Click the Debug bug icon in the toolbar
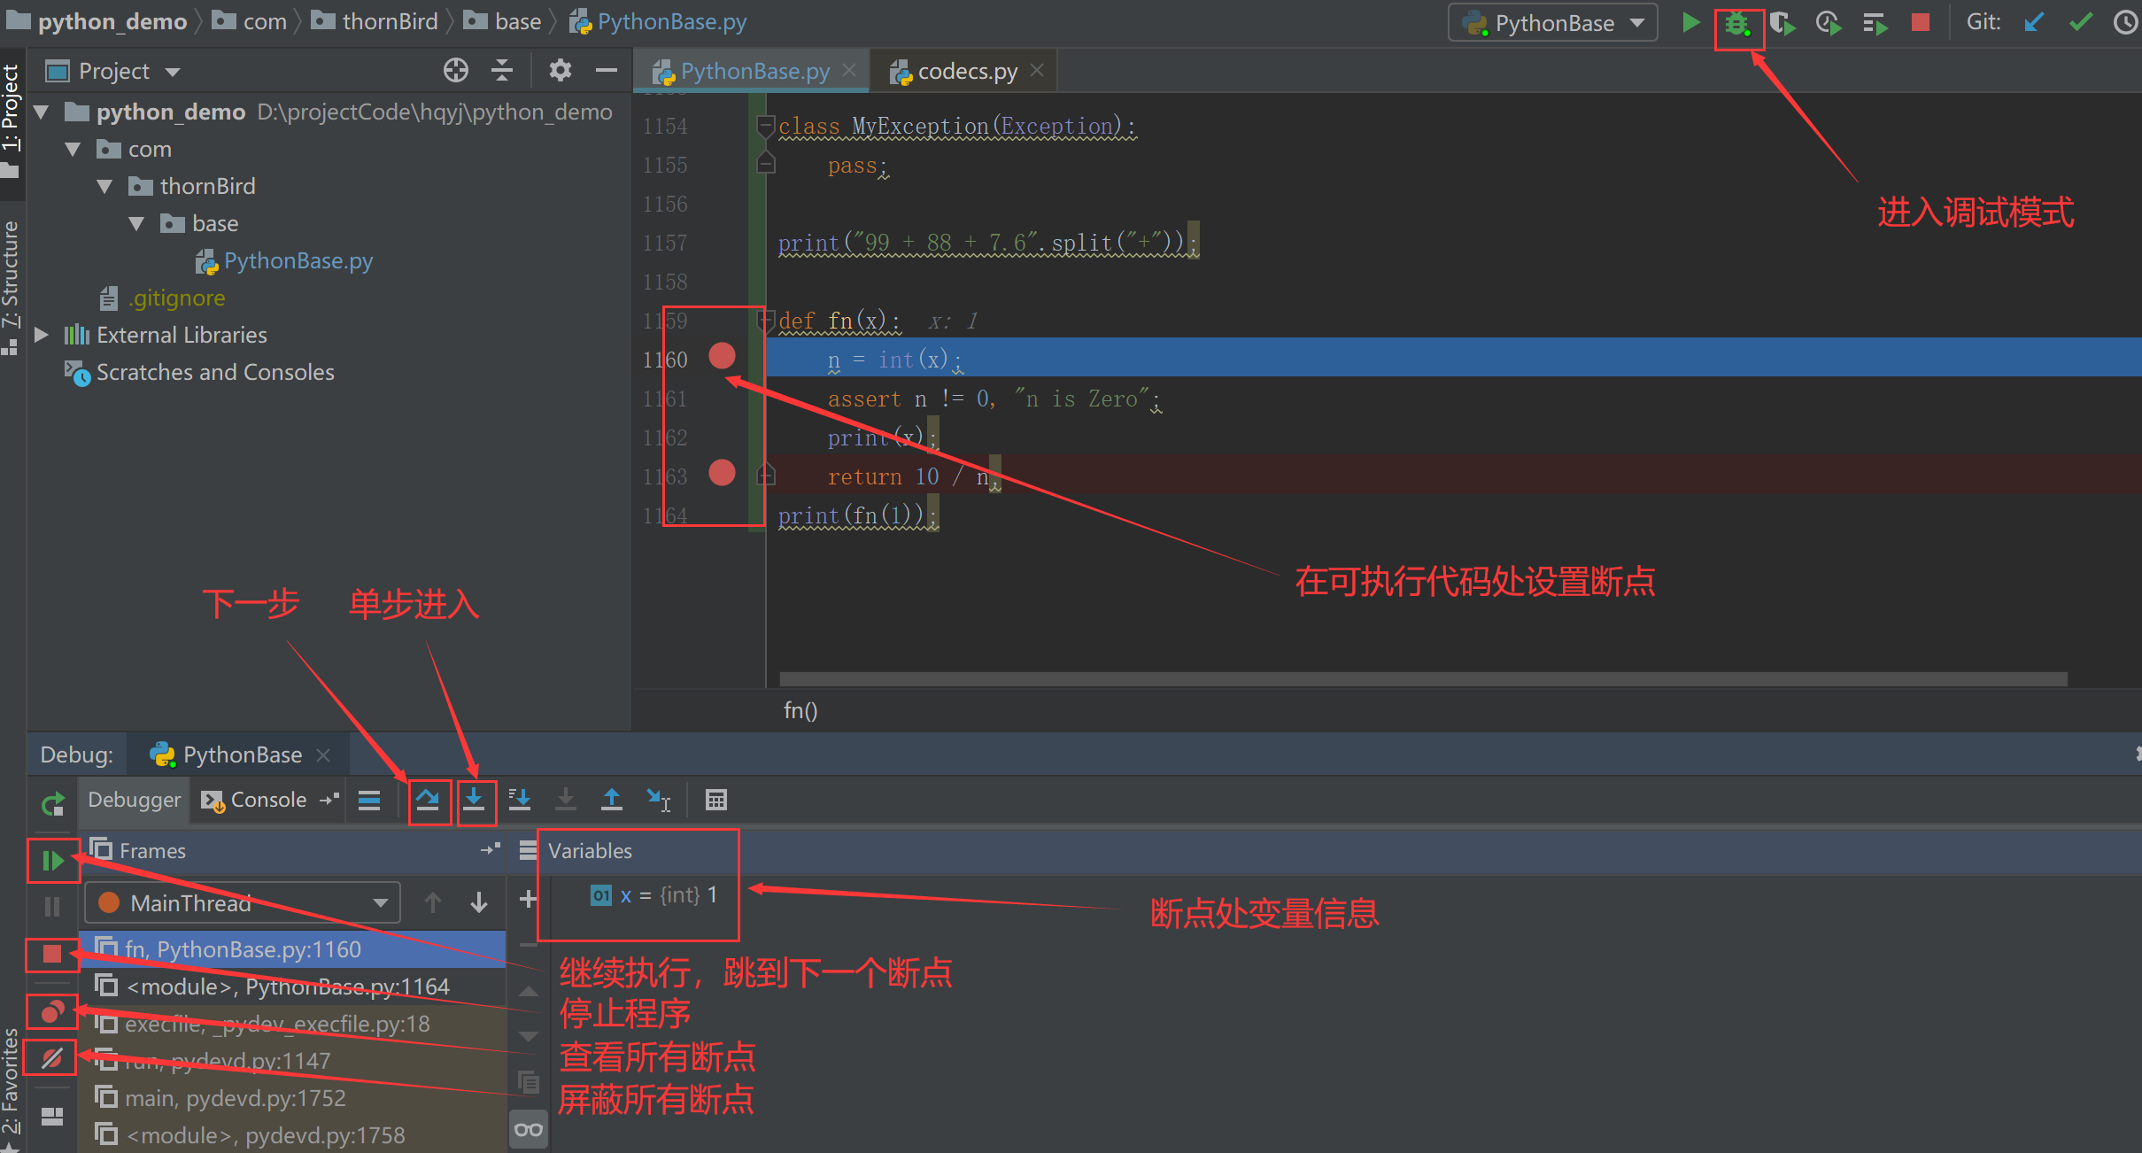Screen dimensions: 2142x1153 (x=1737, y=24)
